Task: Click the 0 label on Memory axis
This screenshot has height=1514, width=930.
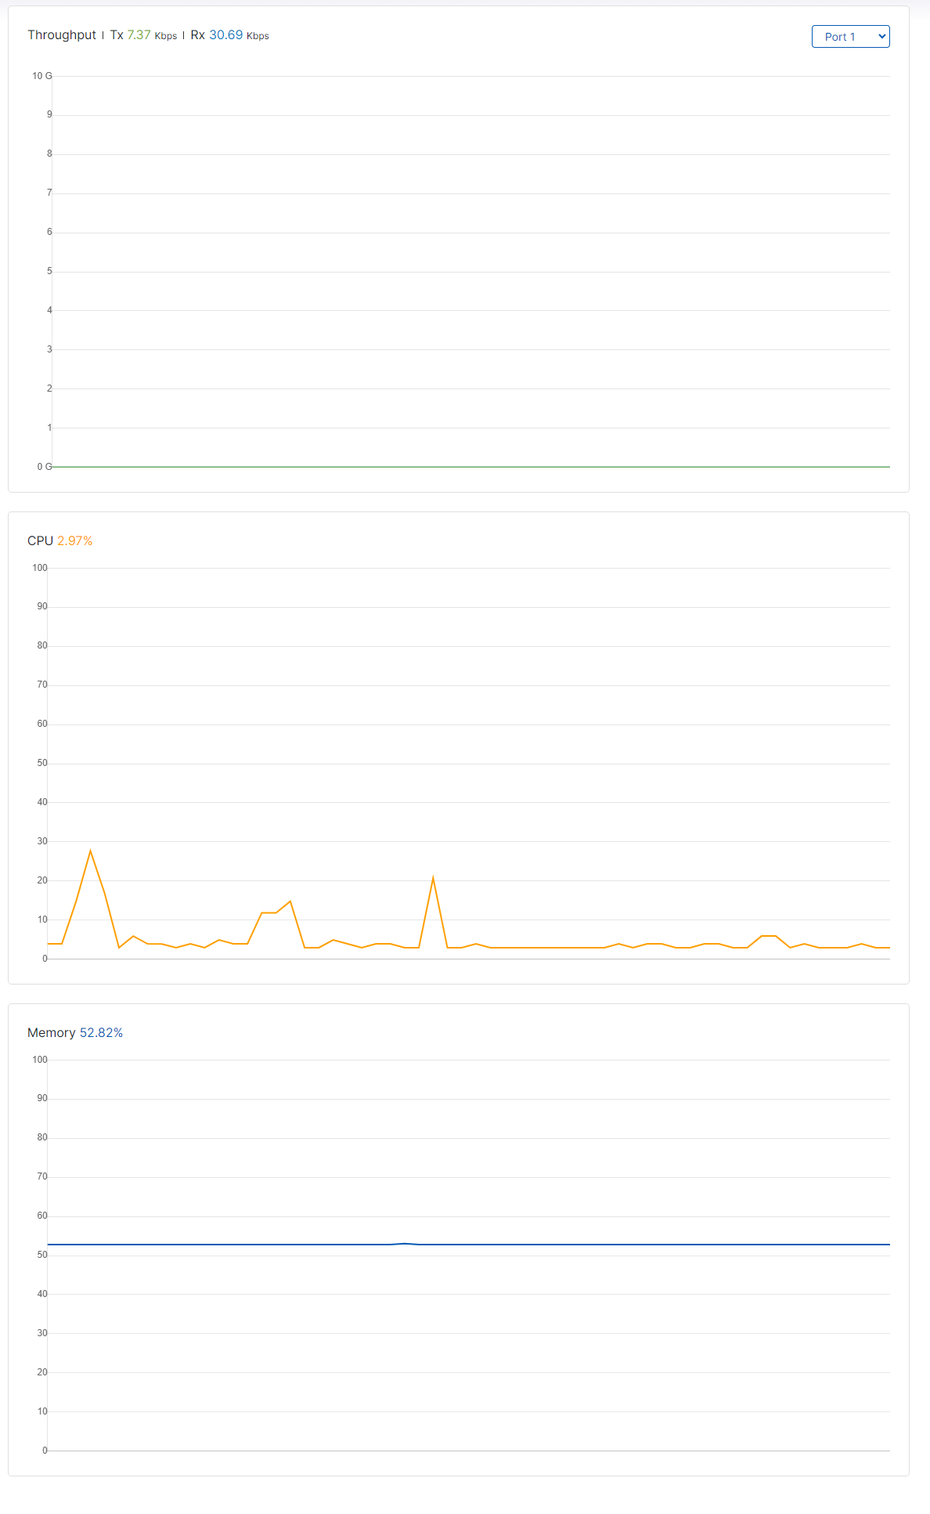Action: click(45, 1451)
